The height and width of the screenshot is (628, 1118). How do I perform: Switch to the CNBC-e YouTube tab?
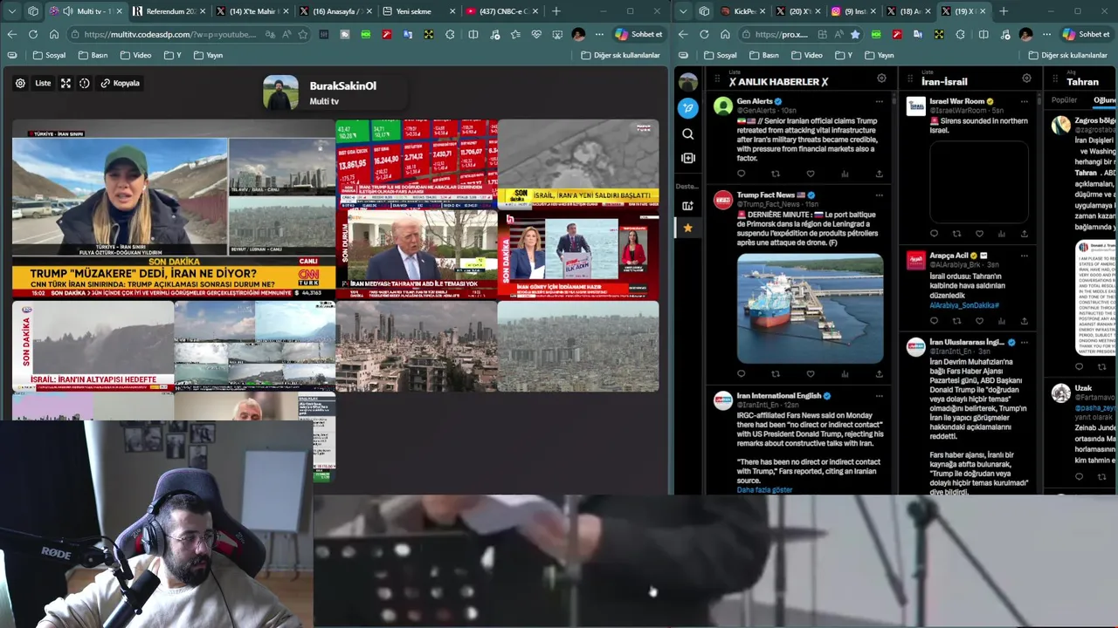pyautogui.click(x=500, y=11)
